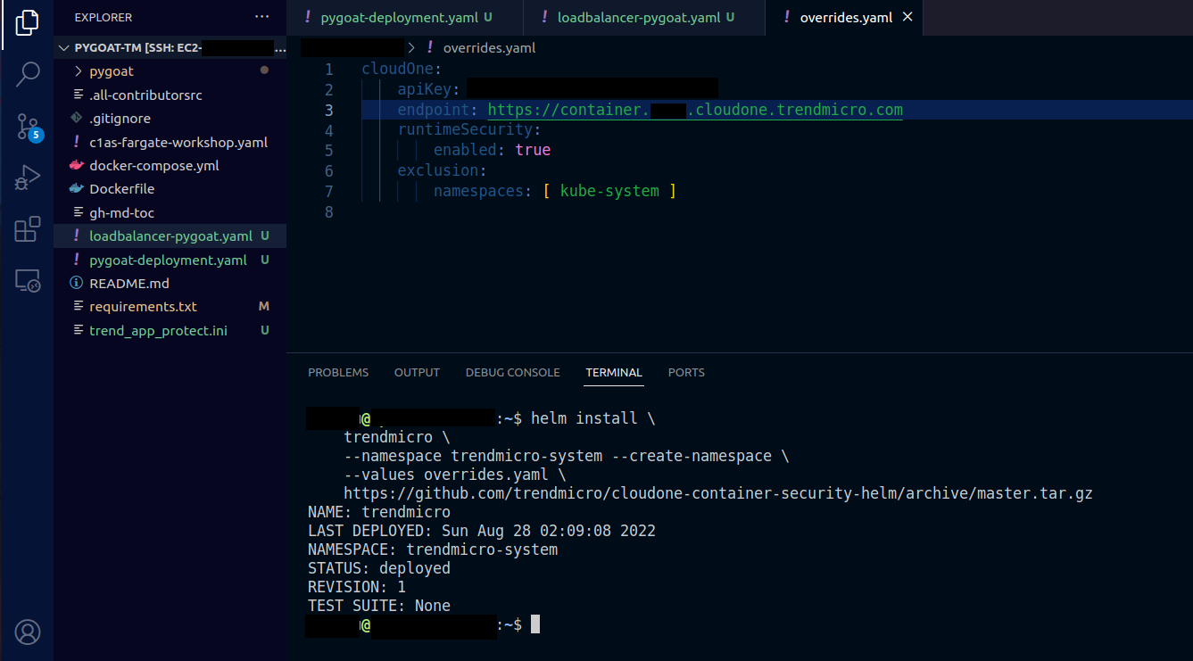The height and width of the screenshot is (661, 1193).
Task: Click the kube-system namespace value
Action: coord(609,191)
